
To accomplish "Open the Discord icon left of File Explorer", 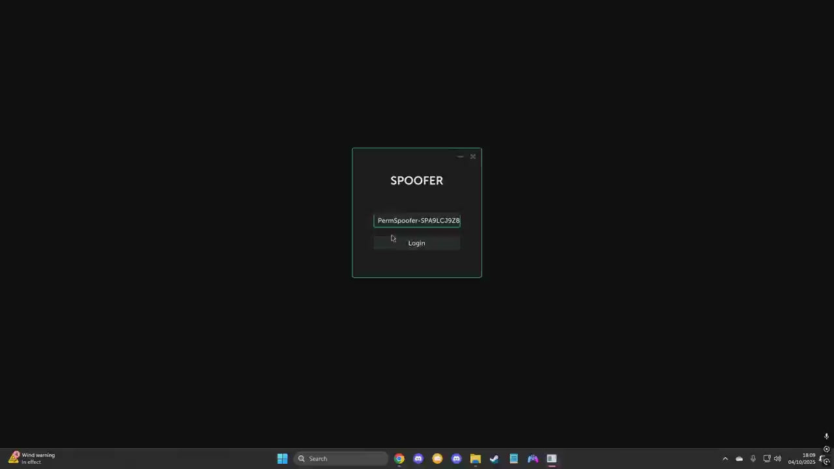I will click(456, 459).
